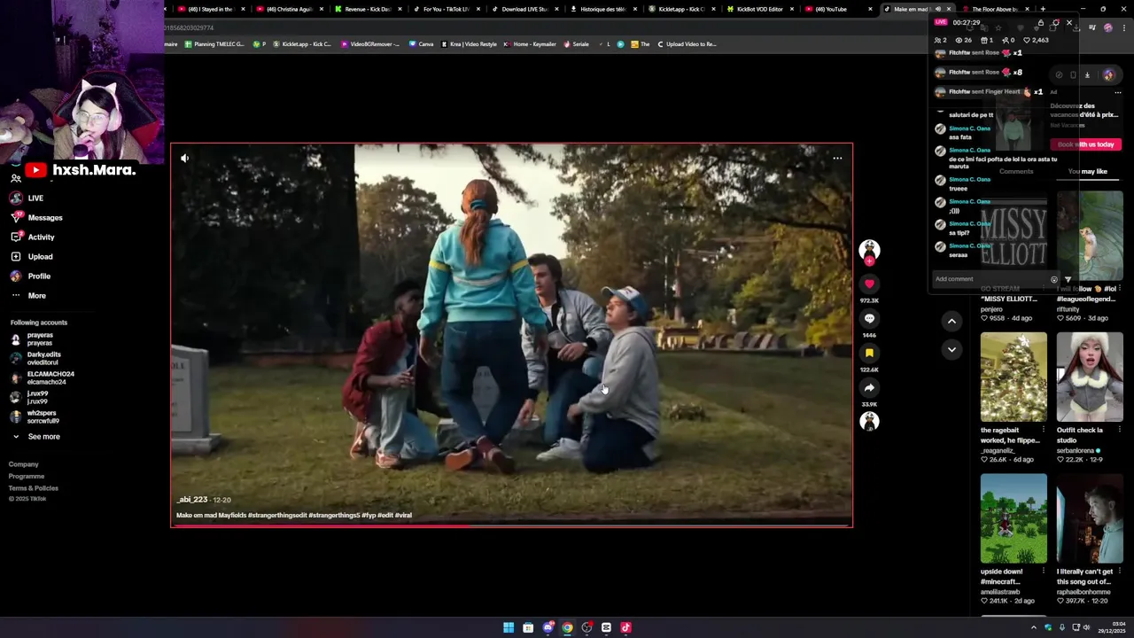The image size is (1134, 638).
Task: Switch to For You - TikTok browser tab
Action: tap(447, 9)
